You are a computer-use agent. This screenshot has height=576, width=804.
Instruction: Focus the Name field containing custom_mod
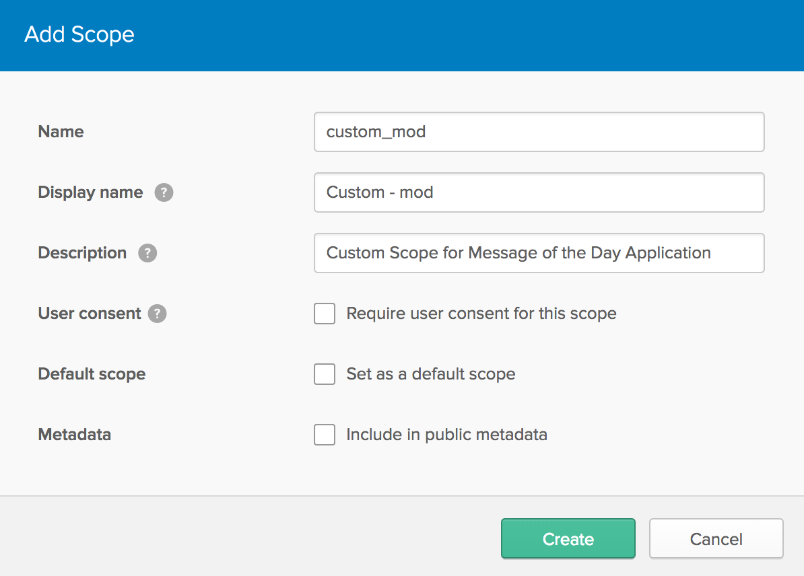click(539, 132)
